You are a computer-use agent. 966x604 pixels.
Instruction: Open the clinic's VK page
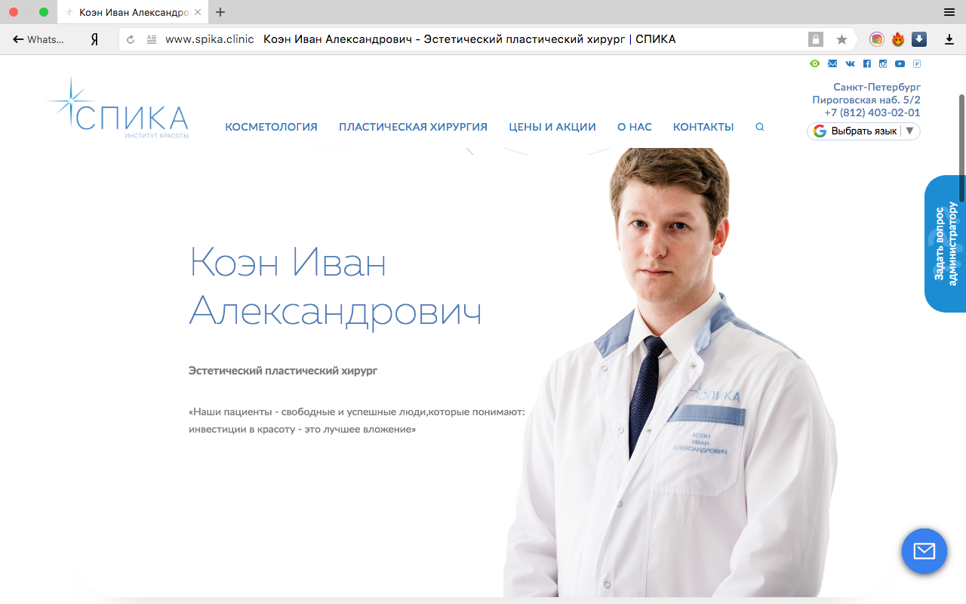click(850, 63)
